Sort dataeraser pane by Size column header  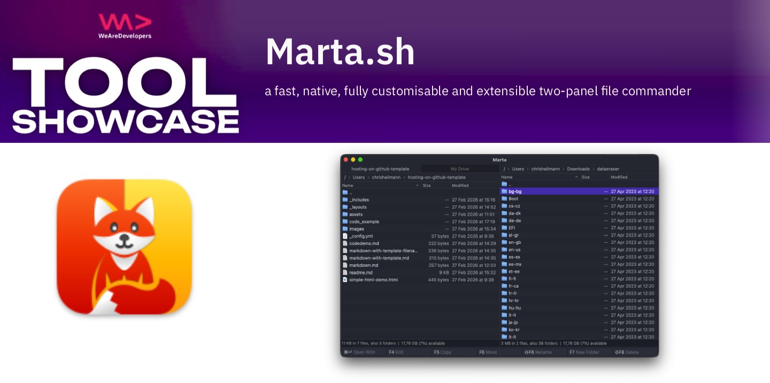tap(595, 177)
